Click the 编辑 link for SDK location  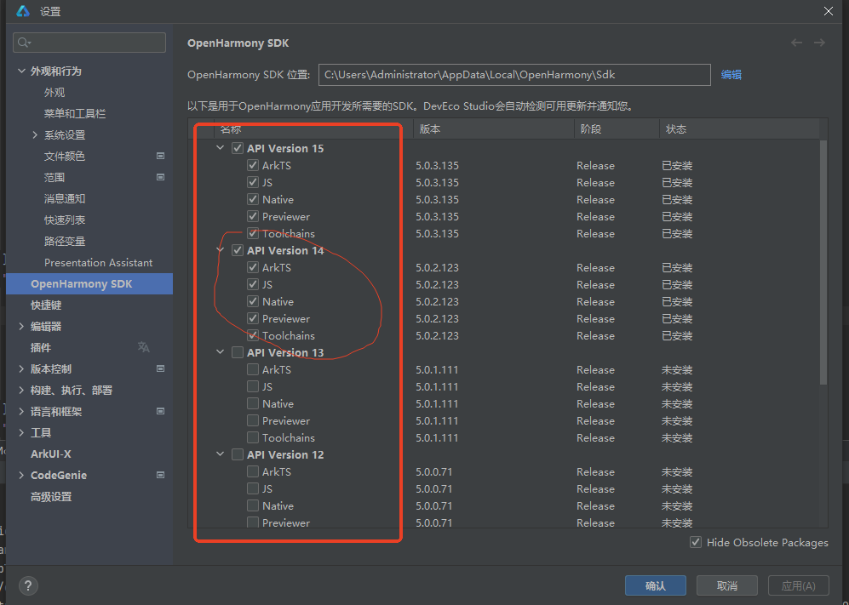(731, 75)
